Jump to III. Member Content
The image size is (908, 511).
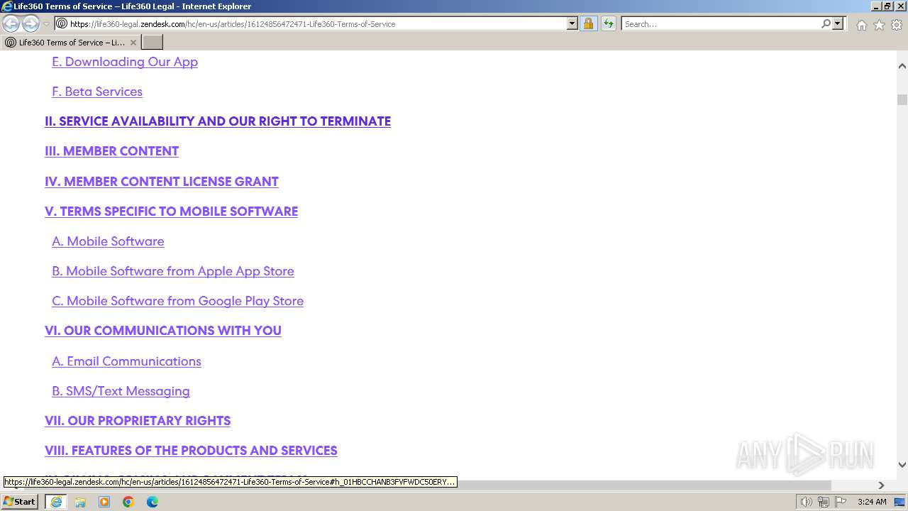click(x=111, y=151)
